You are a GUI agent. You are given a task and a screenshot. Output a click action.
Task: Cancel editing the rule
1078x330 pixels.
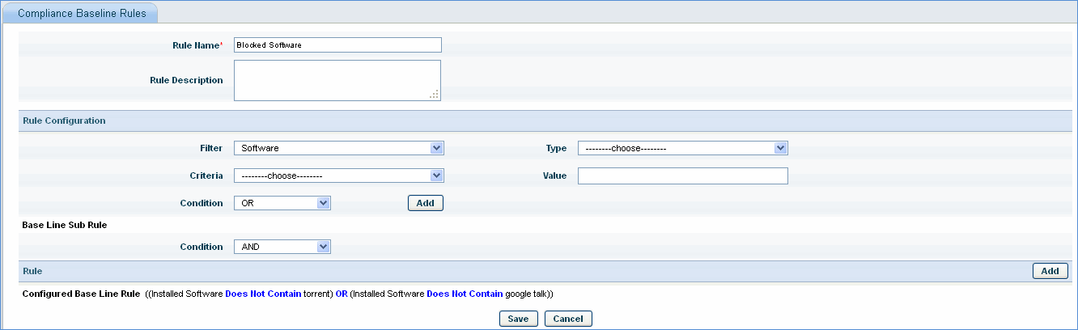(x=568, y=319)
